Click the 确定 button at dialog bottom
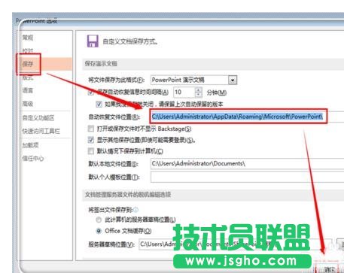The height and width of the screenshot is (273, 344). pyautogui.click(x=329, y=269)
